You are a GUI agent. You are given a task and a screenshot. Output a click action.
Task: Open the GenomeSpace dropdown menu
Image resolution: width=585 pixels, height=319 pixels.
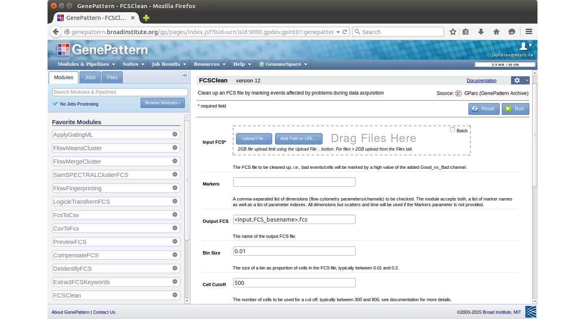pos(283,64)
